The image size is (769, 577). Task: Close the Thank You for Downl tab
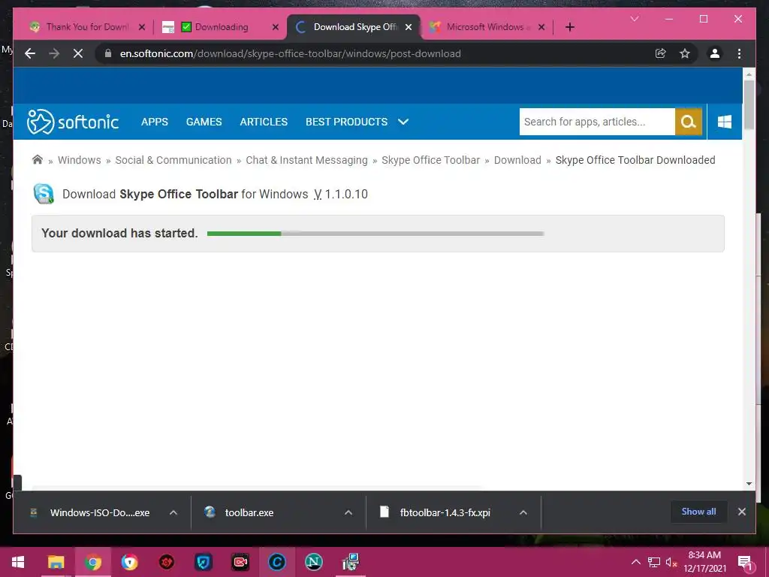[x=142, y=27]
